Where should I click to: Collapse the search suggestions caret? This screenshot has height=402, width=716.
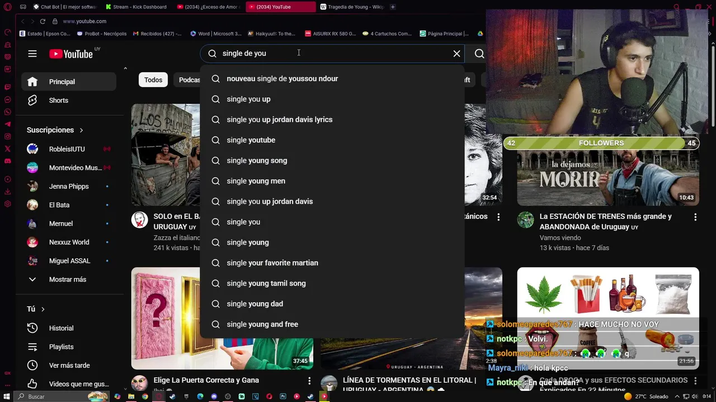pyautogui.click(x=125, y=68)
